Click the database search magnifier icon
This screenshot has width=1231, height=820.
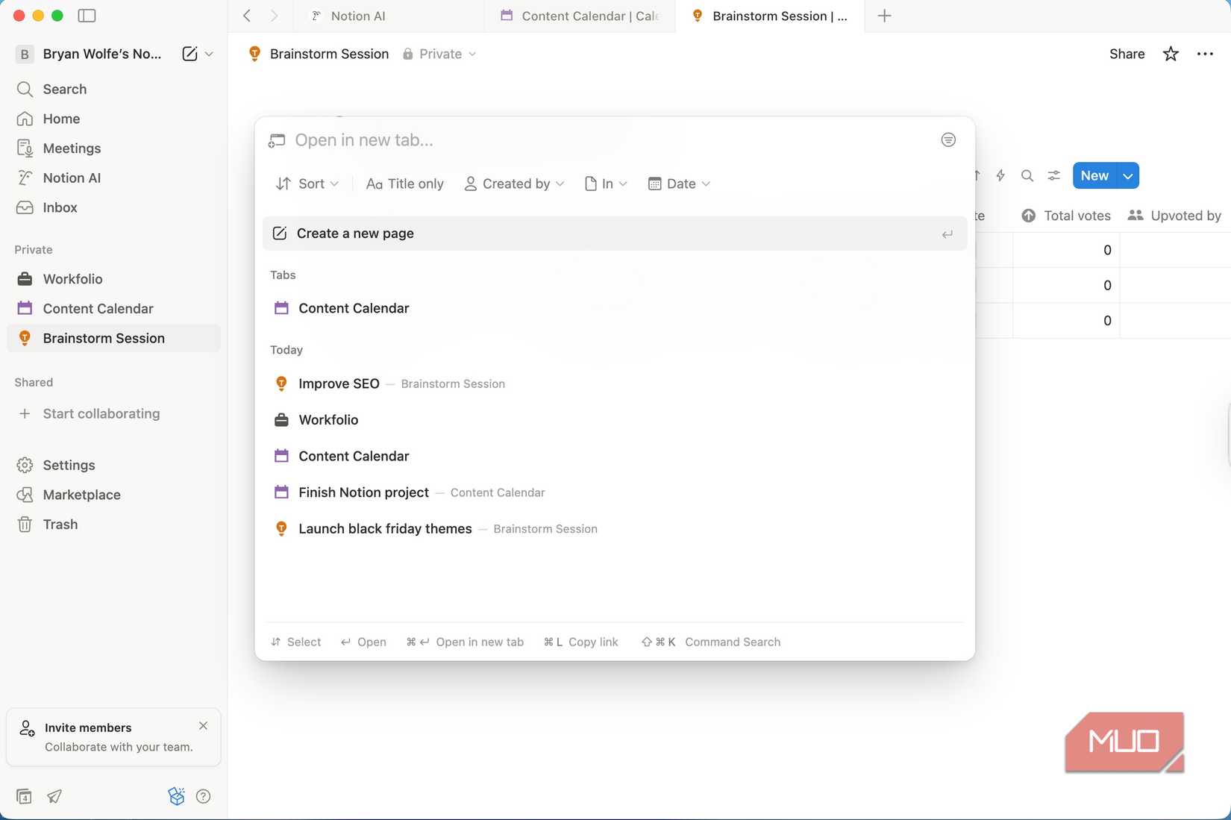click(1027, 176)
